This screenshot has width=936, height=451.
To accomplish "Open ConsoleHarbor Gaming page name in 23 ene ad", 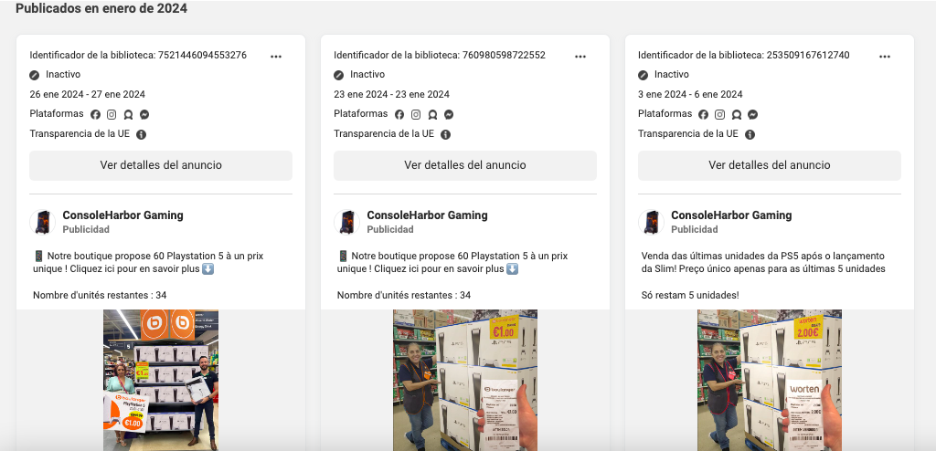I will pyautogui.click(x=428, y=215).
